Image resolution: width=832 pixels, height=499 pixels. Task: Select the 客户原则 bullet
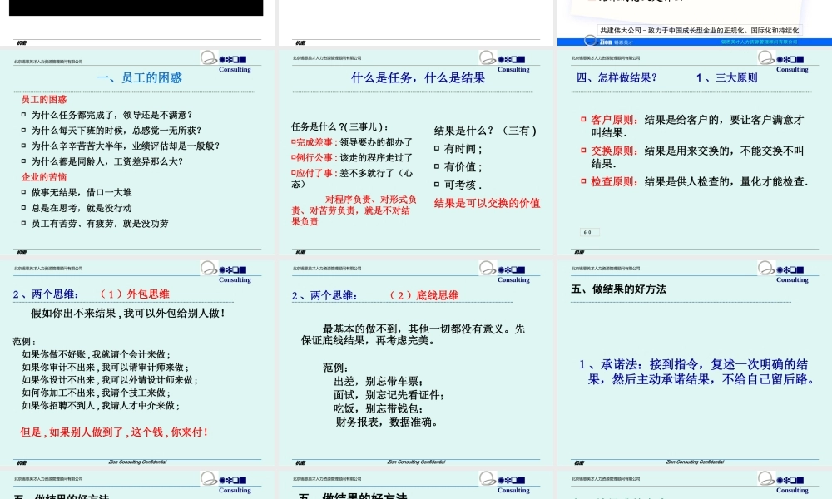pyautogui.click(x=692, y=126)
